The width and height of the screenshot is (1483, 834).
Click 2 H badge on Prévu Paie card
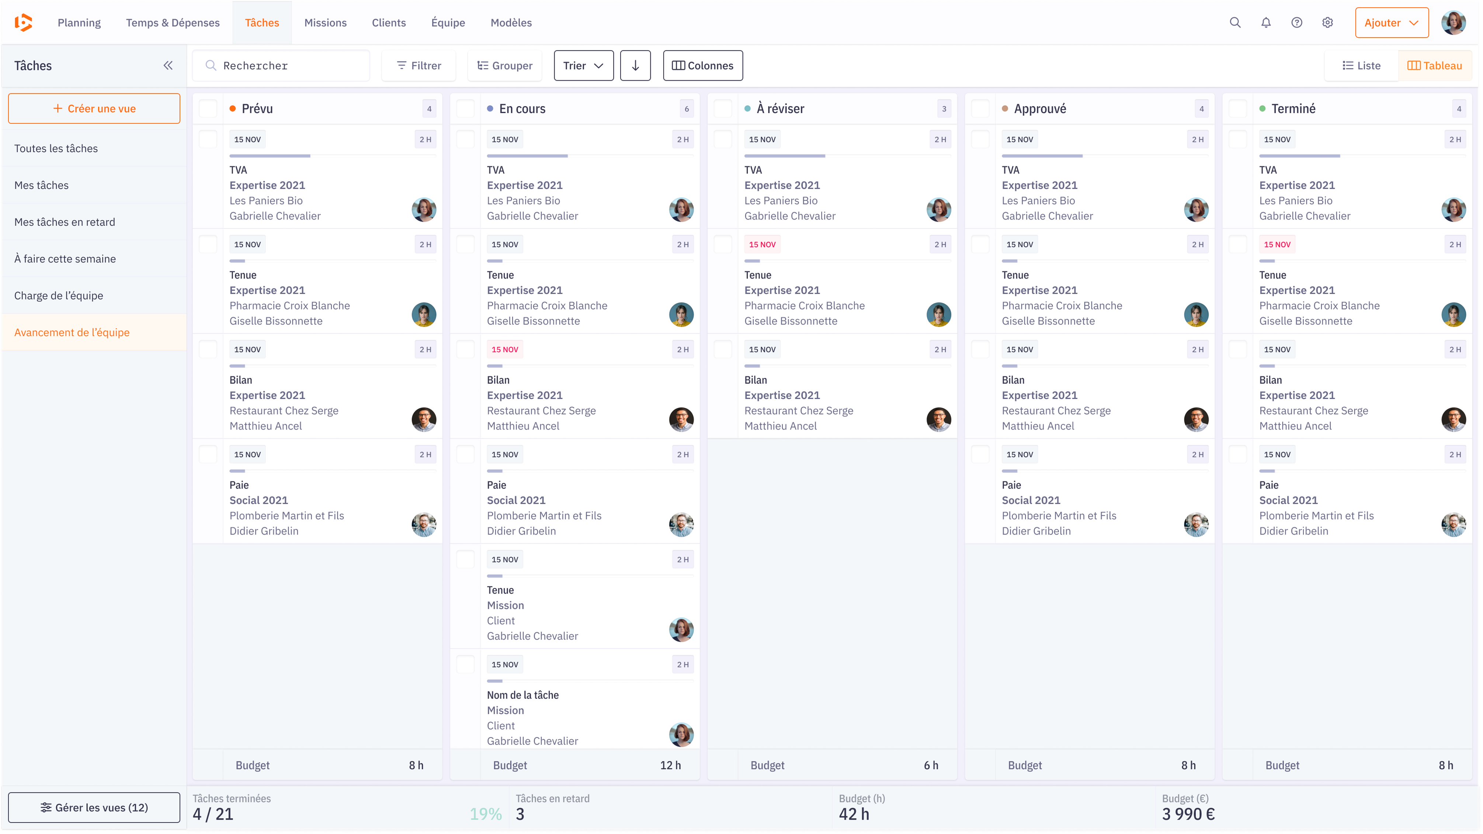(426, 454)
